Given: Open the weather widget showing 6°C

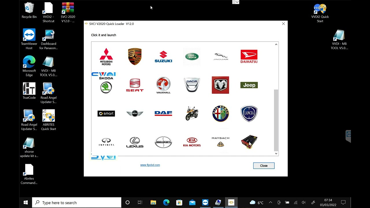Looking at the screenshot, I should 257,203.
